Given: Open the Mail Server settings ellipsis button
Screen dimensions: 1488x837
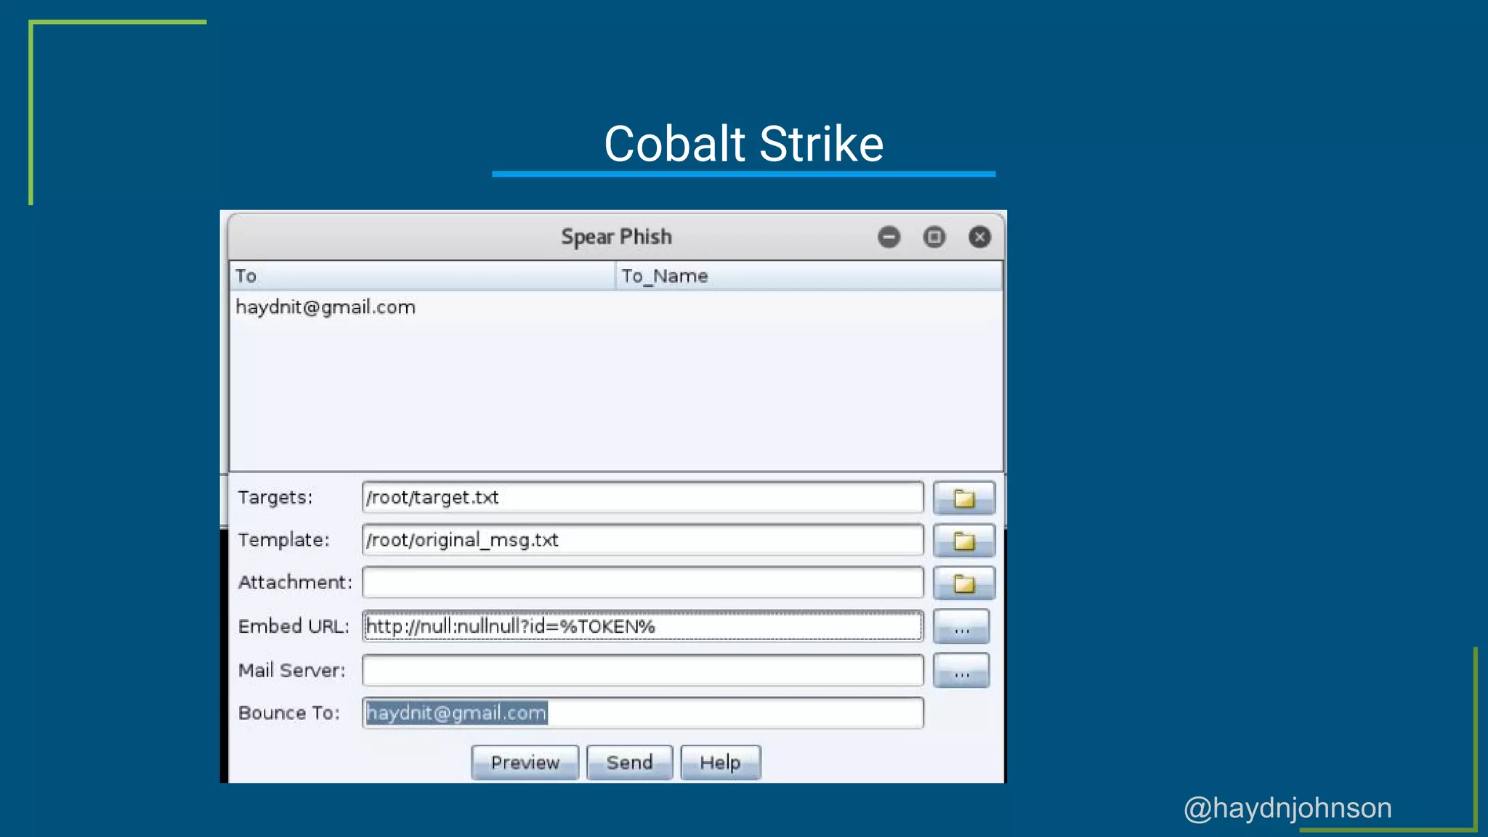Looking at the screenshot, I should (x=961, y=671).
